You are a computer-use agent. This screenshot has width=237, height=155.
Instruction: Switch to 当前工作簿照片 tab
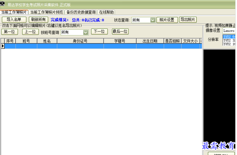tap(14, 12)
